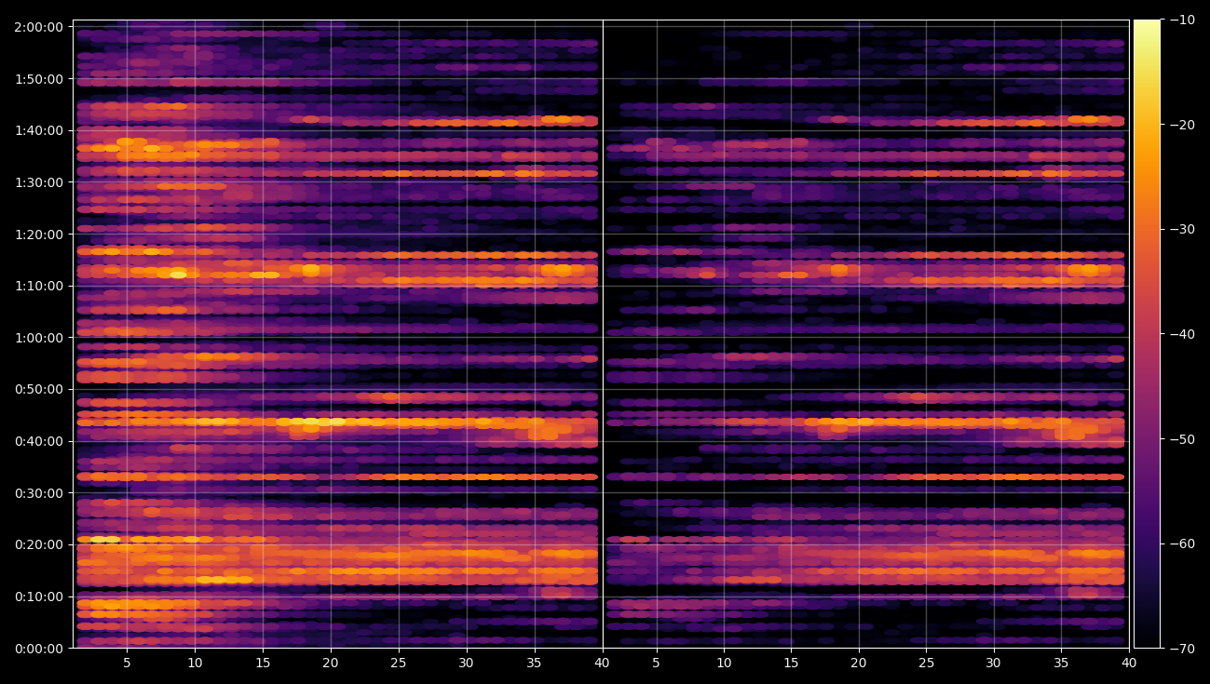
Task: Select the 1:50:00 time label
Action: point(38,79)
